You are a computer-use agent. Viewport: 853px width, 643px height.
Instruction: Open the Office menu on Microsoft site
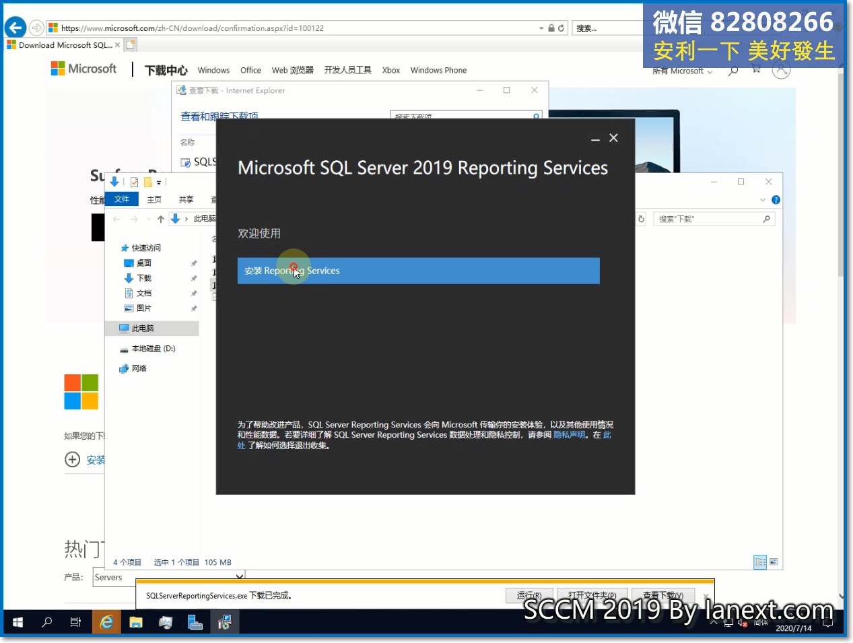tap(250, 70)
